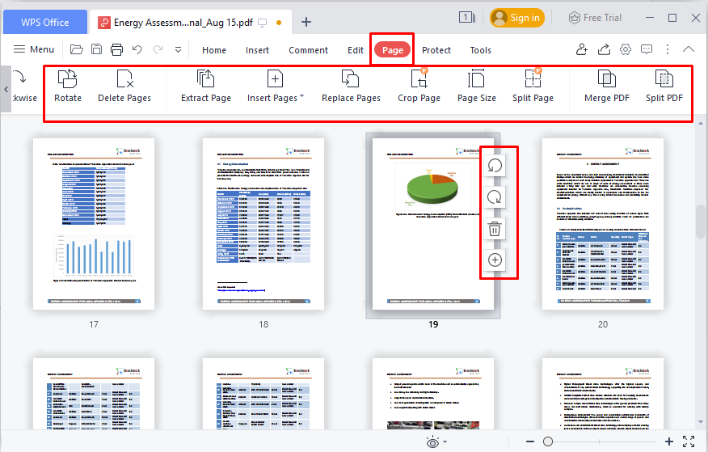
Task: Select the Split Page tool
Action: 533,87
